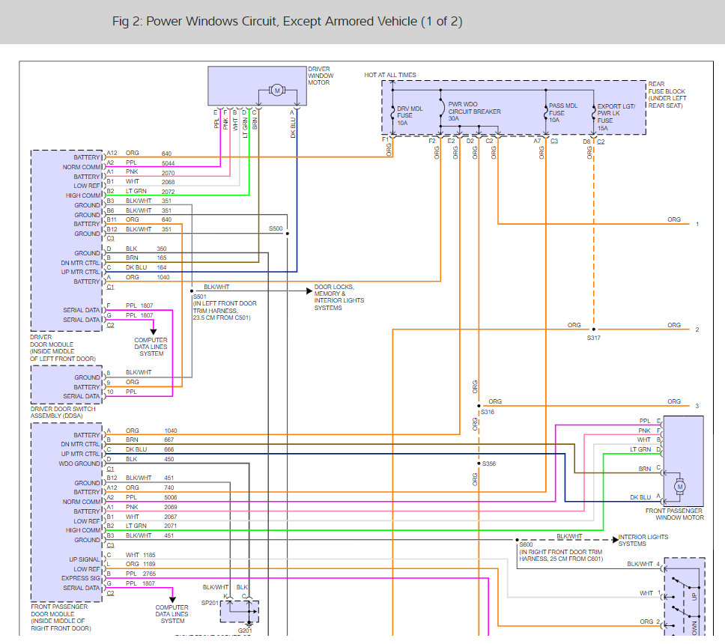Viewport: 725px width, 644px height.
Task: Click the motor symbol in Front Passenger Window Motor
Action: (679, 486)
